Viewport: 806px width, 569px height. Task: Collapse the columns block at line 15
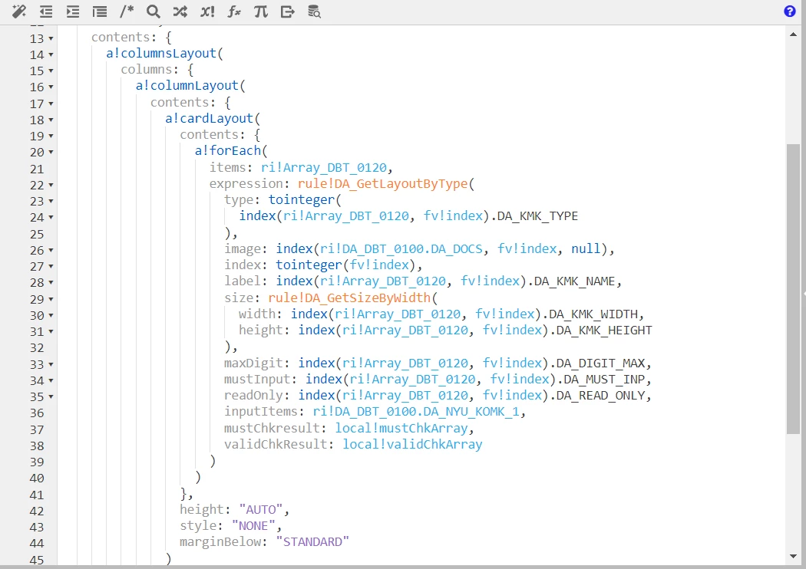click(x=51, y=71)
